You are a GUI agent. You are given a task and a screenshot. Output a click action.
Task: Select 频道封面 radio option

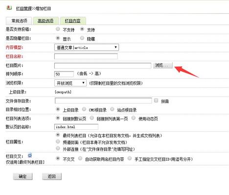click(58, 142)
